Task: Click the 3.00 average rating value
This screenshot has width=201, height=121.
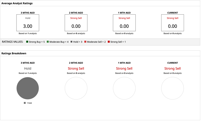Action: (28, 26)
